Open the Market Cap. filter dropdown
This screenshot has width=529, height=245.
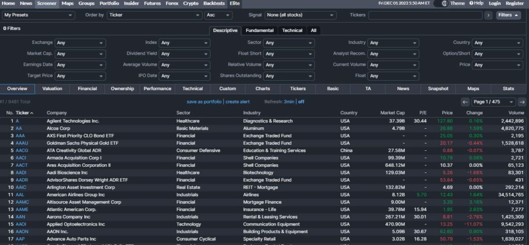(x=80, y=54)
